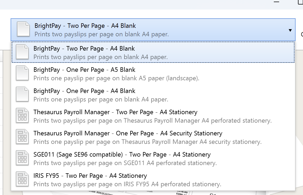Choose highlighted list option BrightPay Two Per Page A4 Blank
This screenshot has height=195, width=303.
pyautogui.click(x=153, y=52)
